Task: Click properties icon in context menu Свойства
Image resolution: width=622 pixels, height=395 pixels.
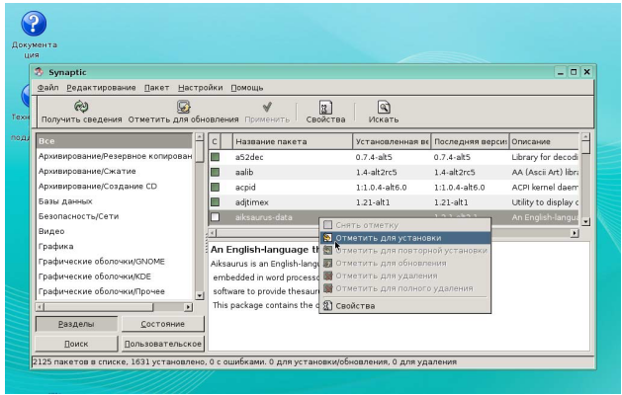Action: [x=327, y=305]
